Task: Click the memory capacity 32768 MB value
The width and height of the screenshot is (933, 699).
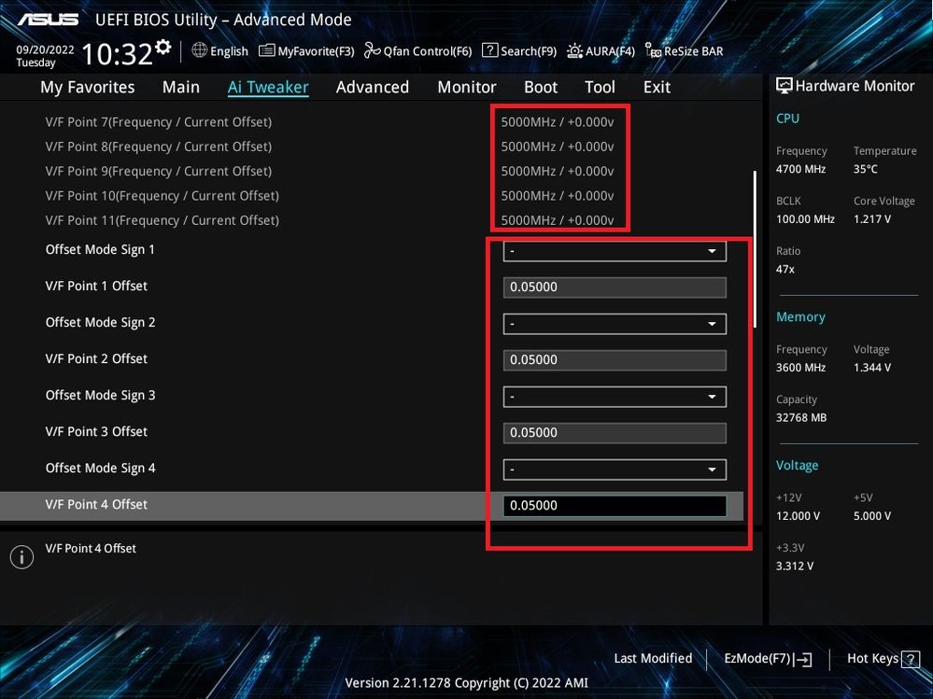Action: tap(801, 418)
